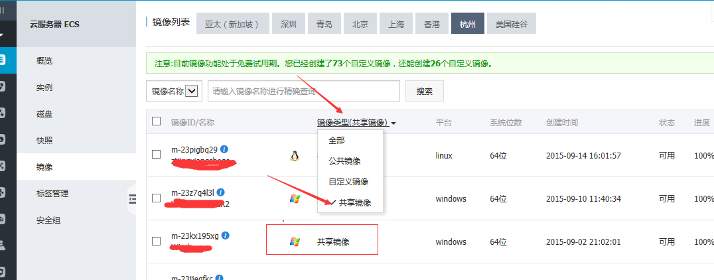
Task: Click info icon beside m-23kx195xg
Action: pos(226,236)
